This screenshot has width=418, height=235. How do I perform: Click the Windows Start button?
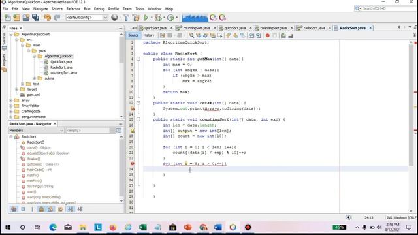point(8,227)
